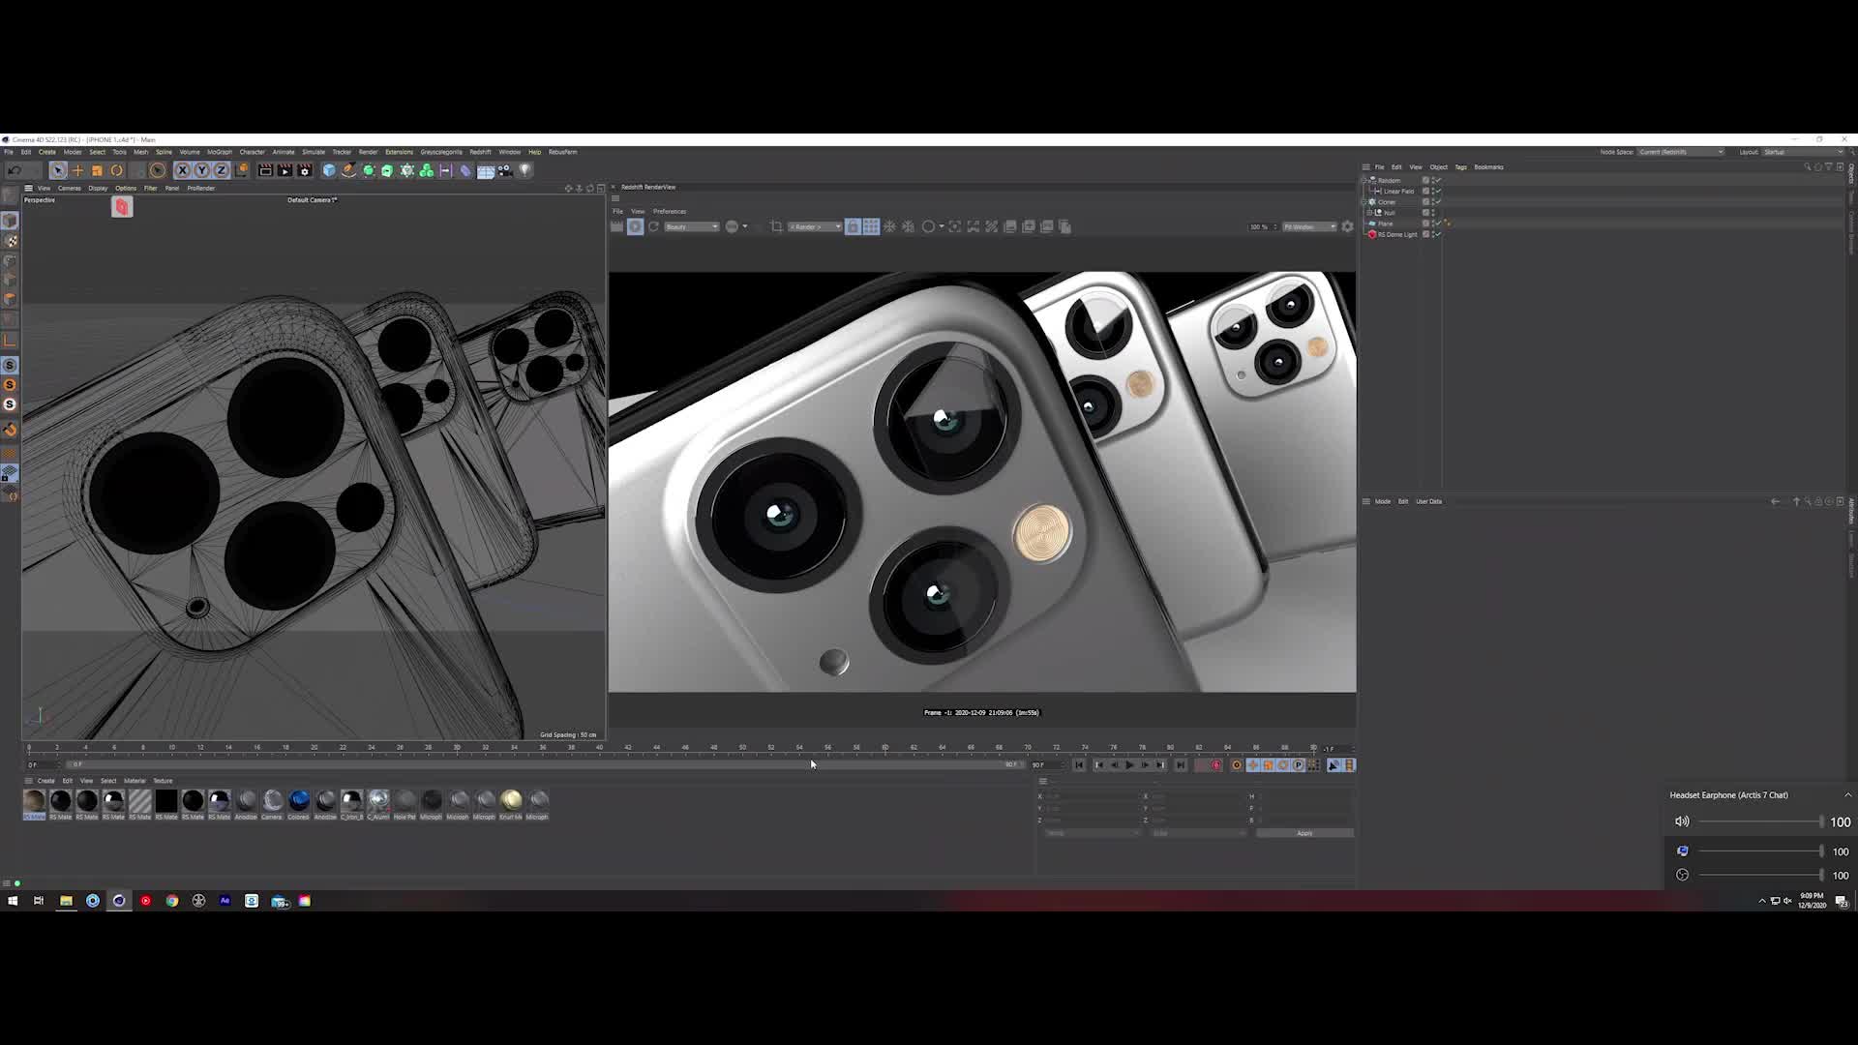Activate the Scale tool

click(97, 170)
